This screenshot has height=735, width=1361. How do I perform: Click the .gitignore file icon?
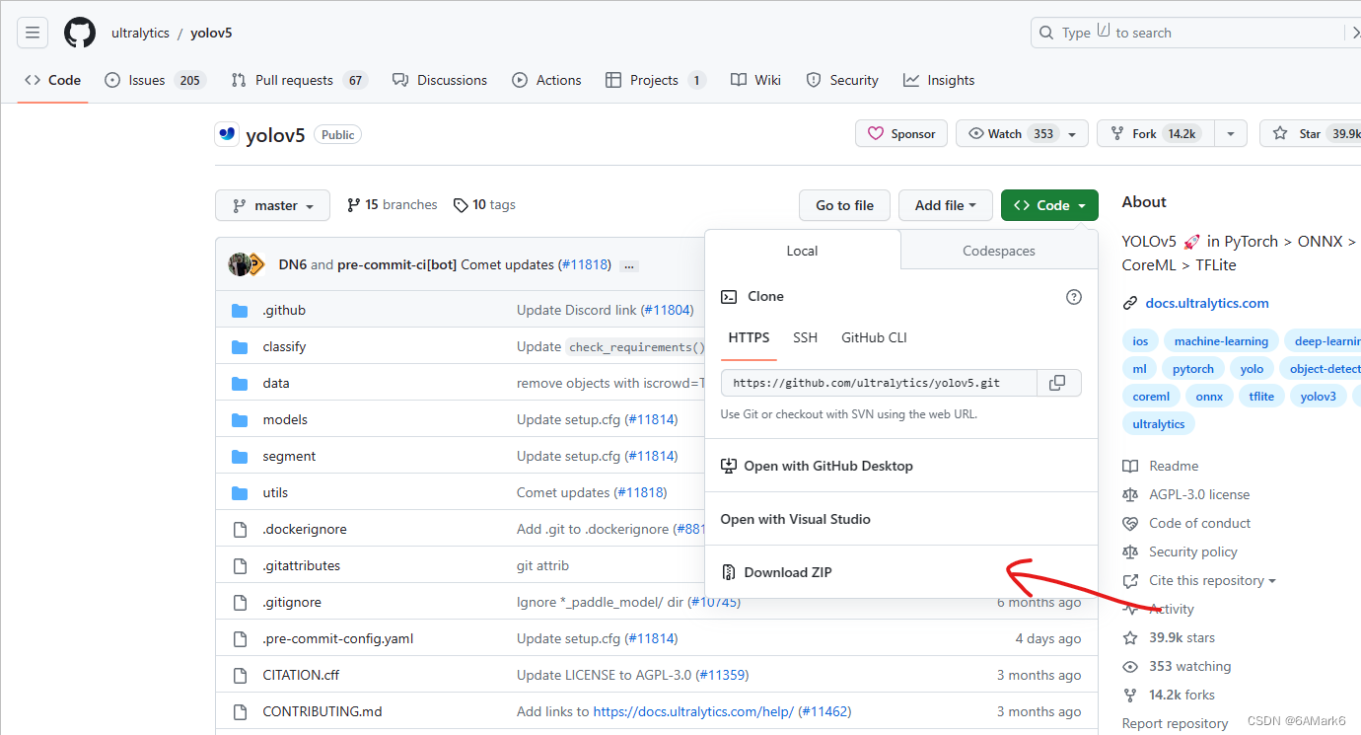pyautogui.click(x=240, y=602)
